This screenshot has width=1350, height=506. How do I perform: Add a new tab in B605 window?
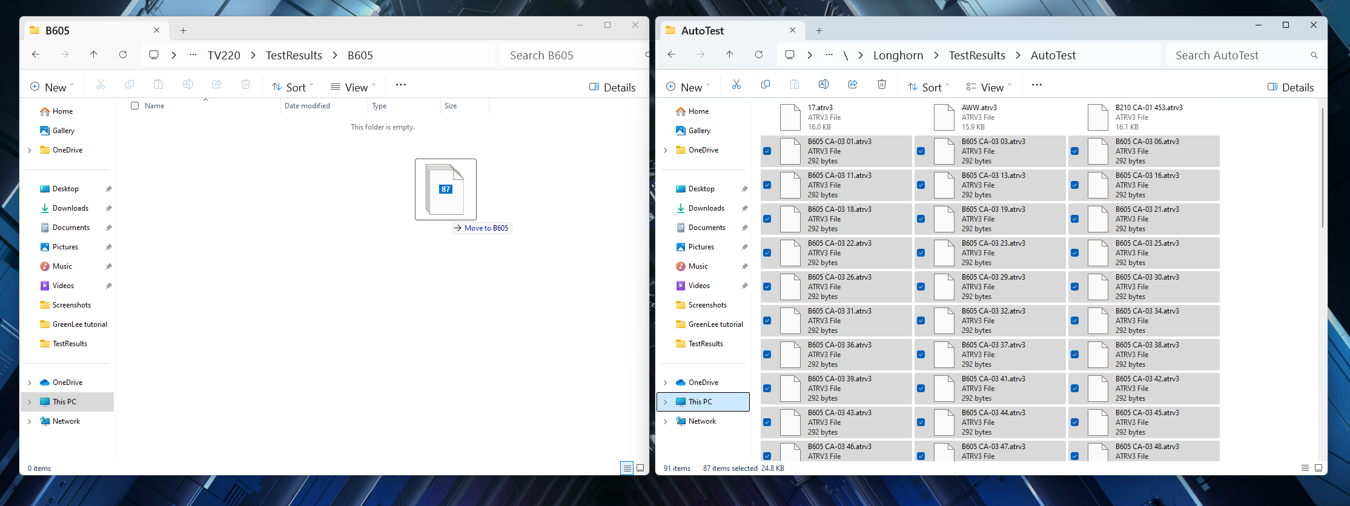pyautogui.click(x=183, y=31)
